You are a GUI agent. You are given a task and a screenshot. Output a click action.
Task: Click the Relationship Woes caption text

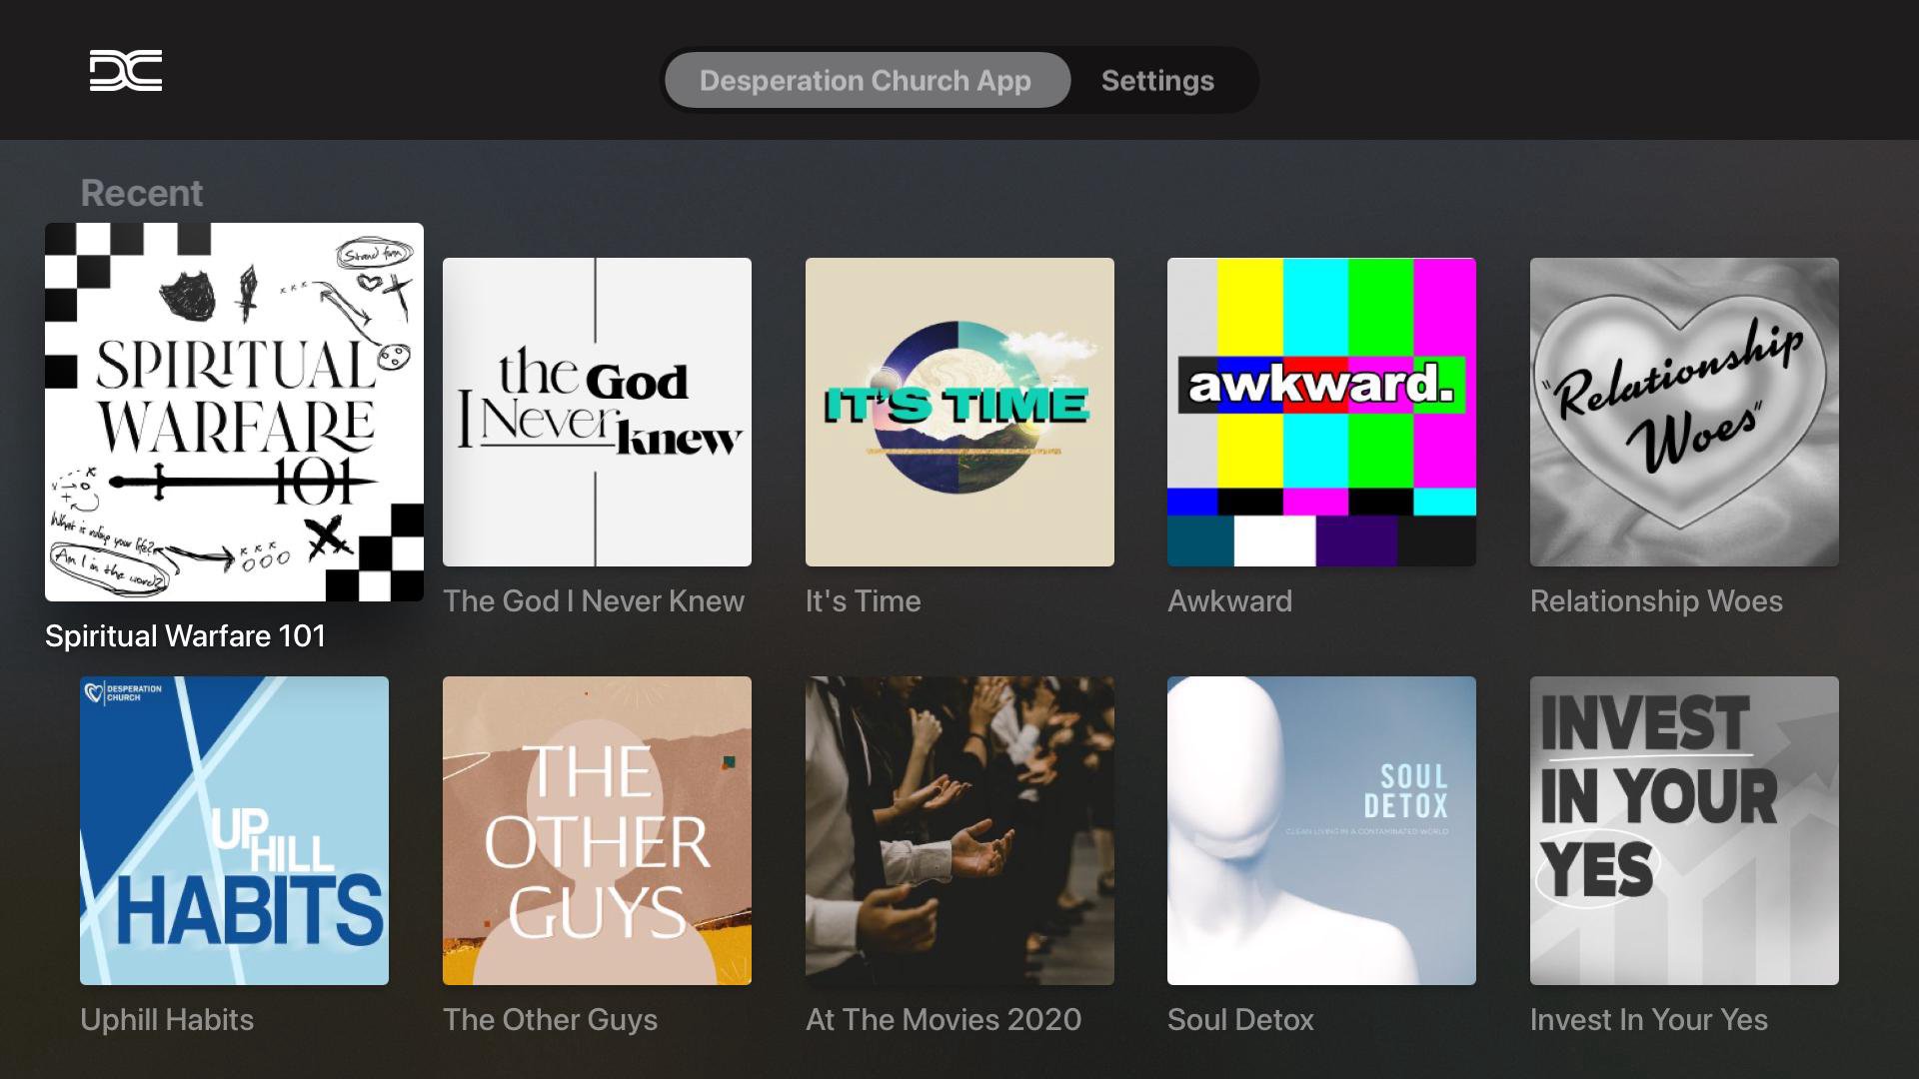pos(1656,601)
